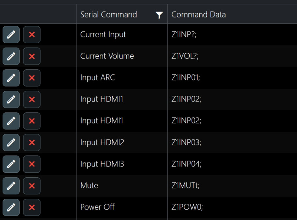Delete the Current Input command

32,35
